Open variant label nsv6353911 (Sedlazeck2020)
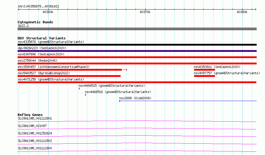 pyautogui.click(x=217, y=67)
